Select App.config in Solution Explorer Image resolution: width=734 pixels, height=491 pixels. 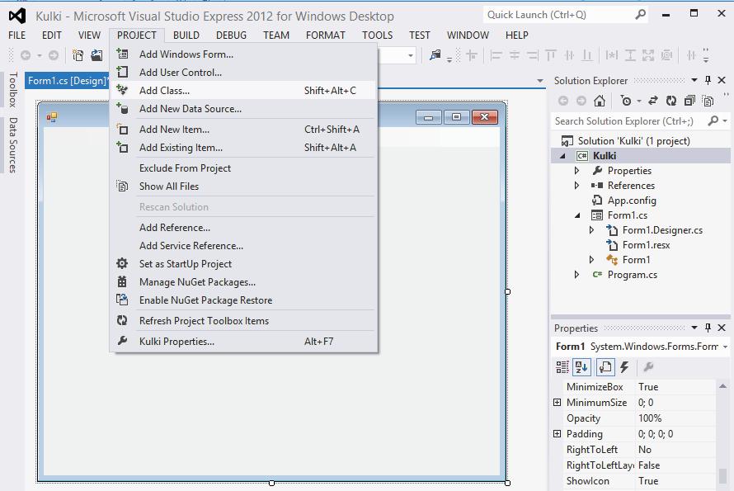click(x=632, y=201)
